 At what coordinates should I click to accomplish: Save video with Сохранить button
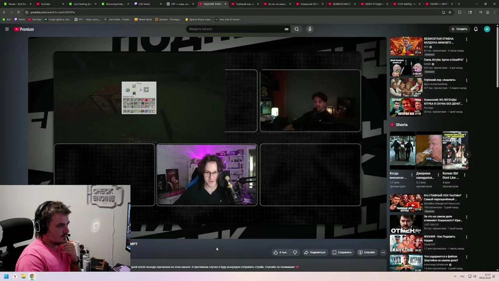pyautogui.click(x=342, y=253)
